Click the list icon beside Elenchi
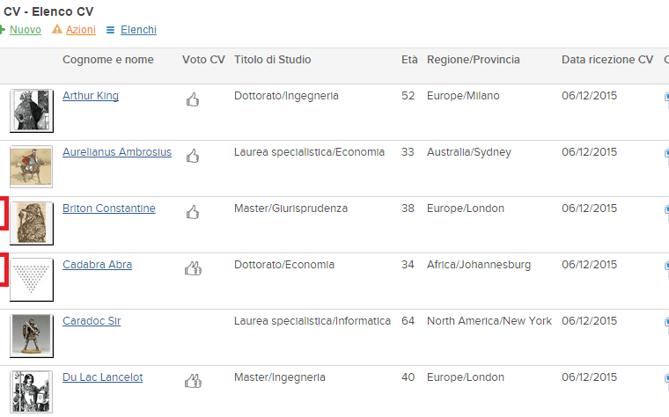669x417 pixels. (111, 30)
